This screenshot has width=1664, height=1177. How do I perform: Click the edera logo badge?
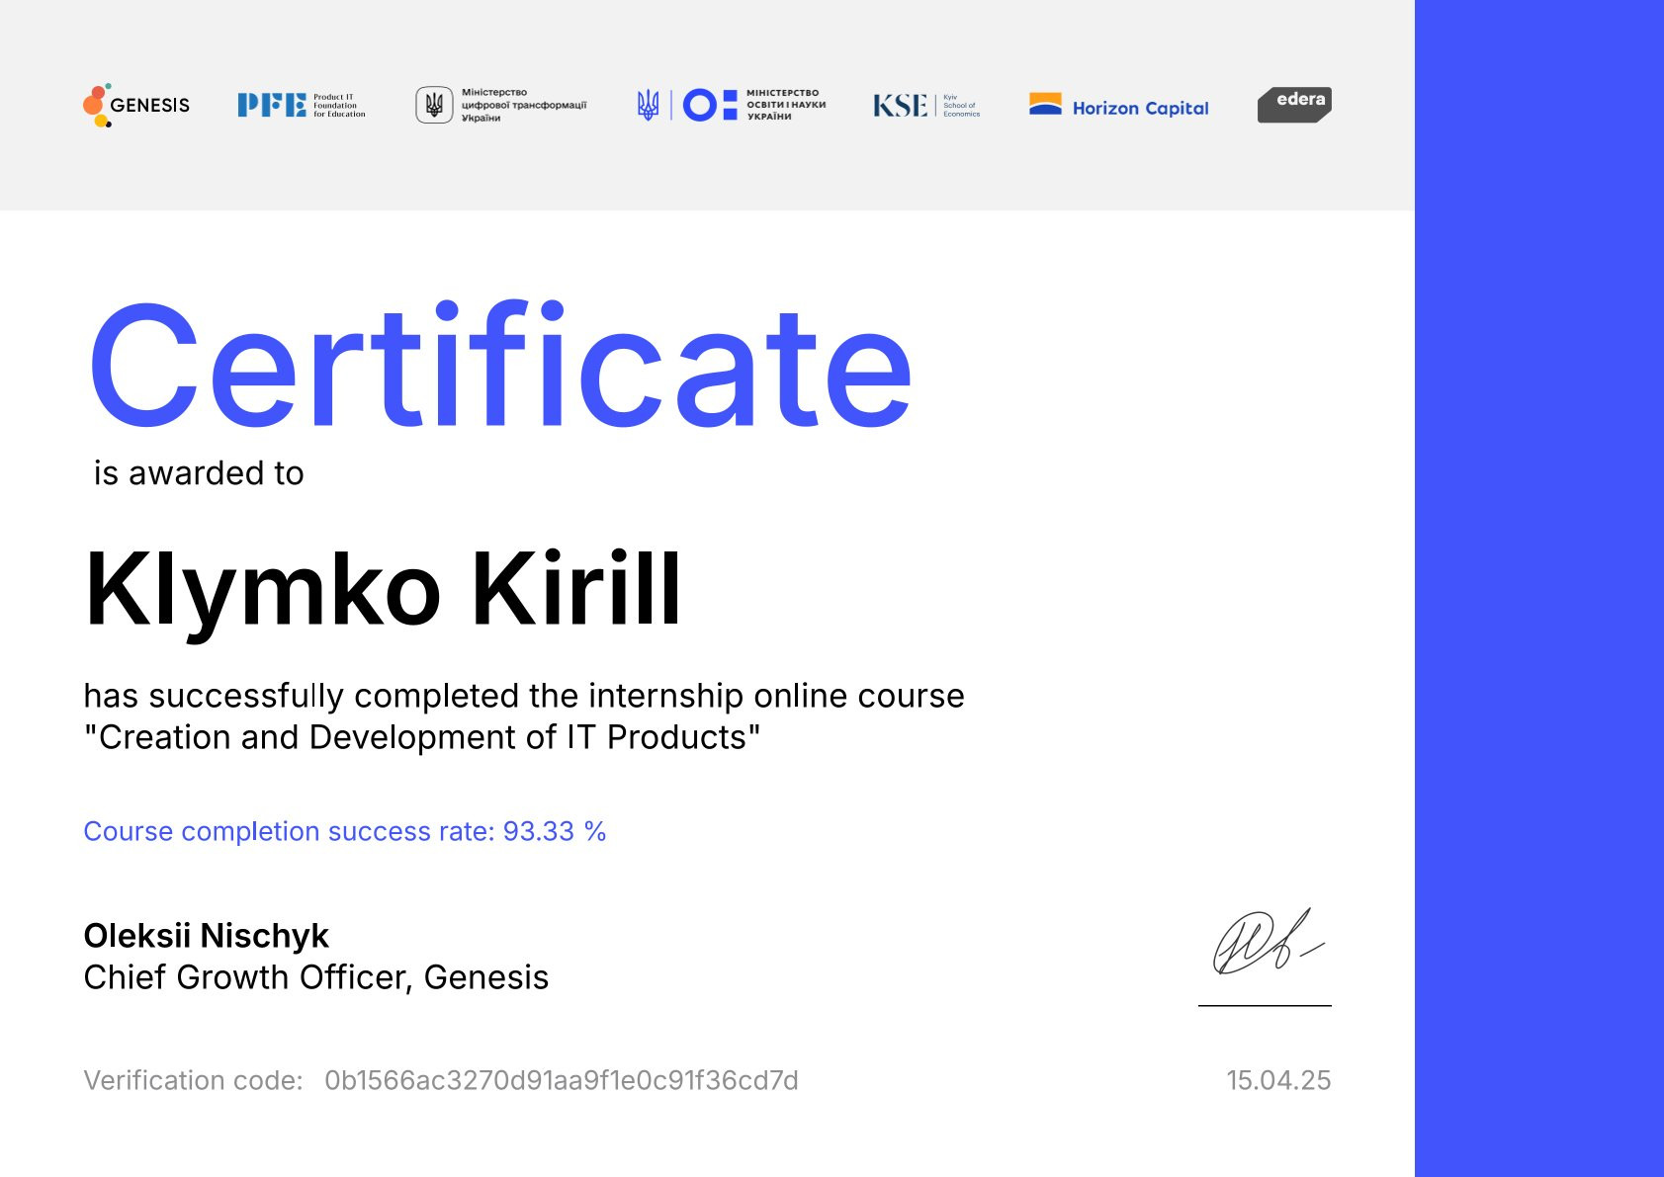(x=1294, y=104)
